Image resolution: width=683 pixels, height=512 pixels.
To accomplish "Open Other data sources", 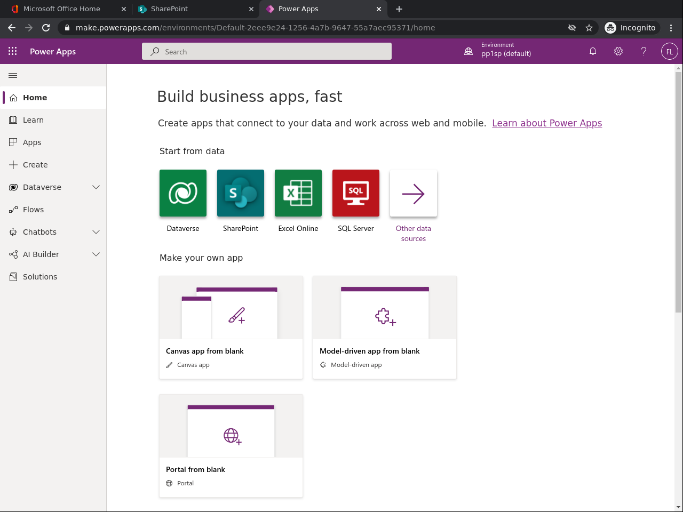I will tap(414, 194).
